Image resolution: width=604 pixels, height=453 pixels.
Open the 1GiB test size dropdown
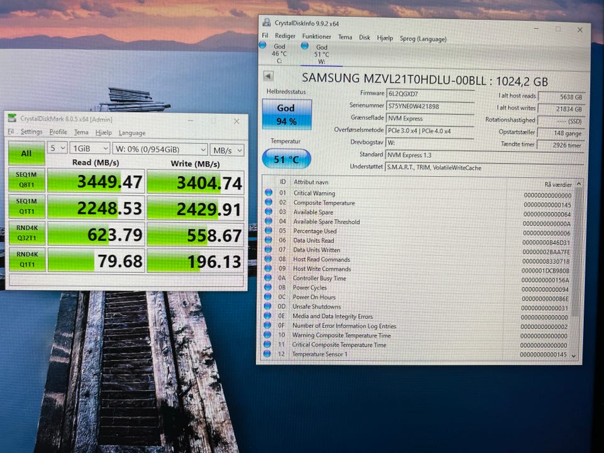pos(89,148)
